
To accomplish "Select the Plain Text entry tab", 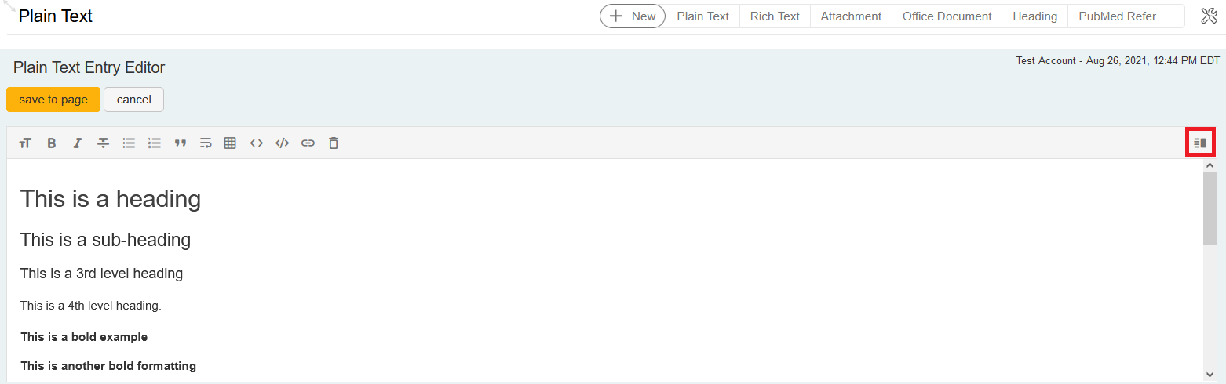I will (x=702, y=16).
